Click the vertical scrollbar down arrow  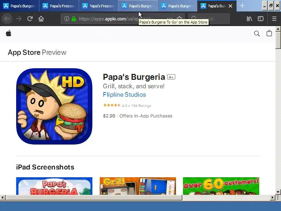tap(278, 192)
